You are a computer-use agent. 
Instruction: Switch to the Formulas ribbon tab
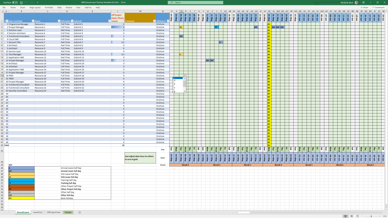[x=50, y=7]
